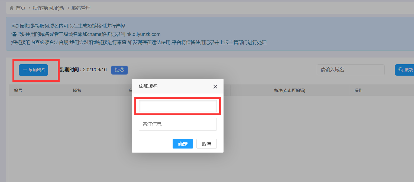Focus the 备注信息 remark input
This screenshot has height=182, width=414.
[178, 124]
